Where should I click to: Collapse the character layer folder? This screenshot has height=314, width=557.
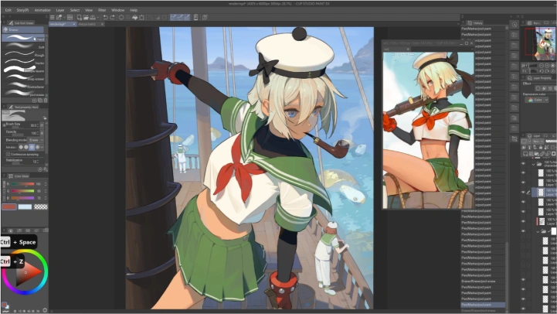coord(533,164)
